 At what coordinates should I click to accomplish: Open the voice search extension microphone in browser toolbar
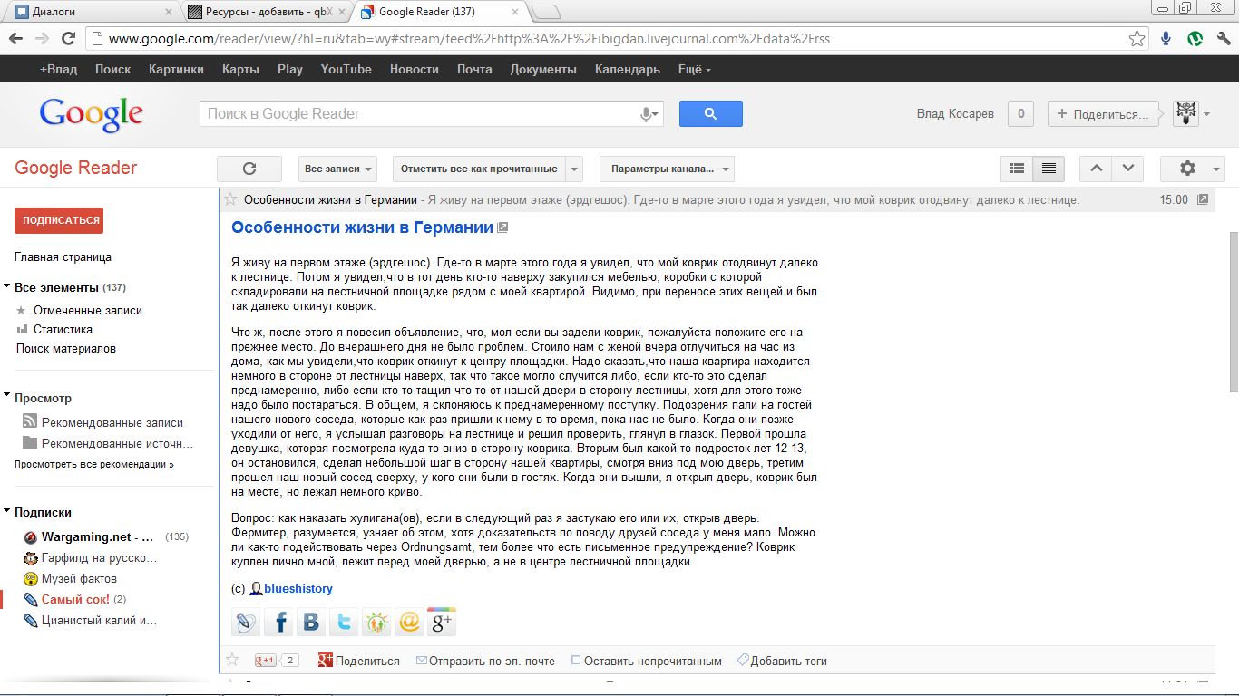pos(1166,39)
